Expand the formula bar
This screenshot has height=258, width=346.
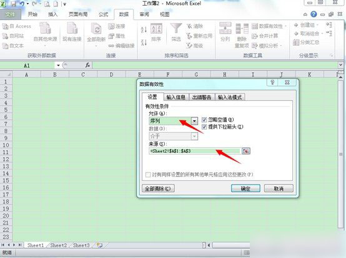[341, 65]
